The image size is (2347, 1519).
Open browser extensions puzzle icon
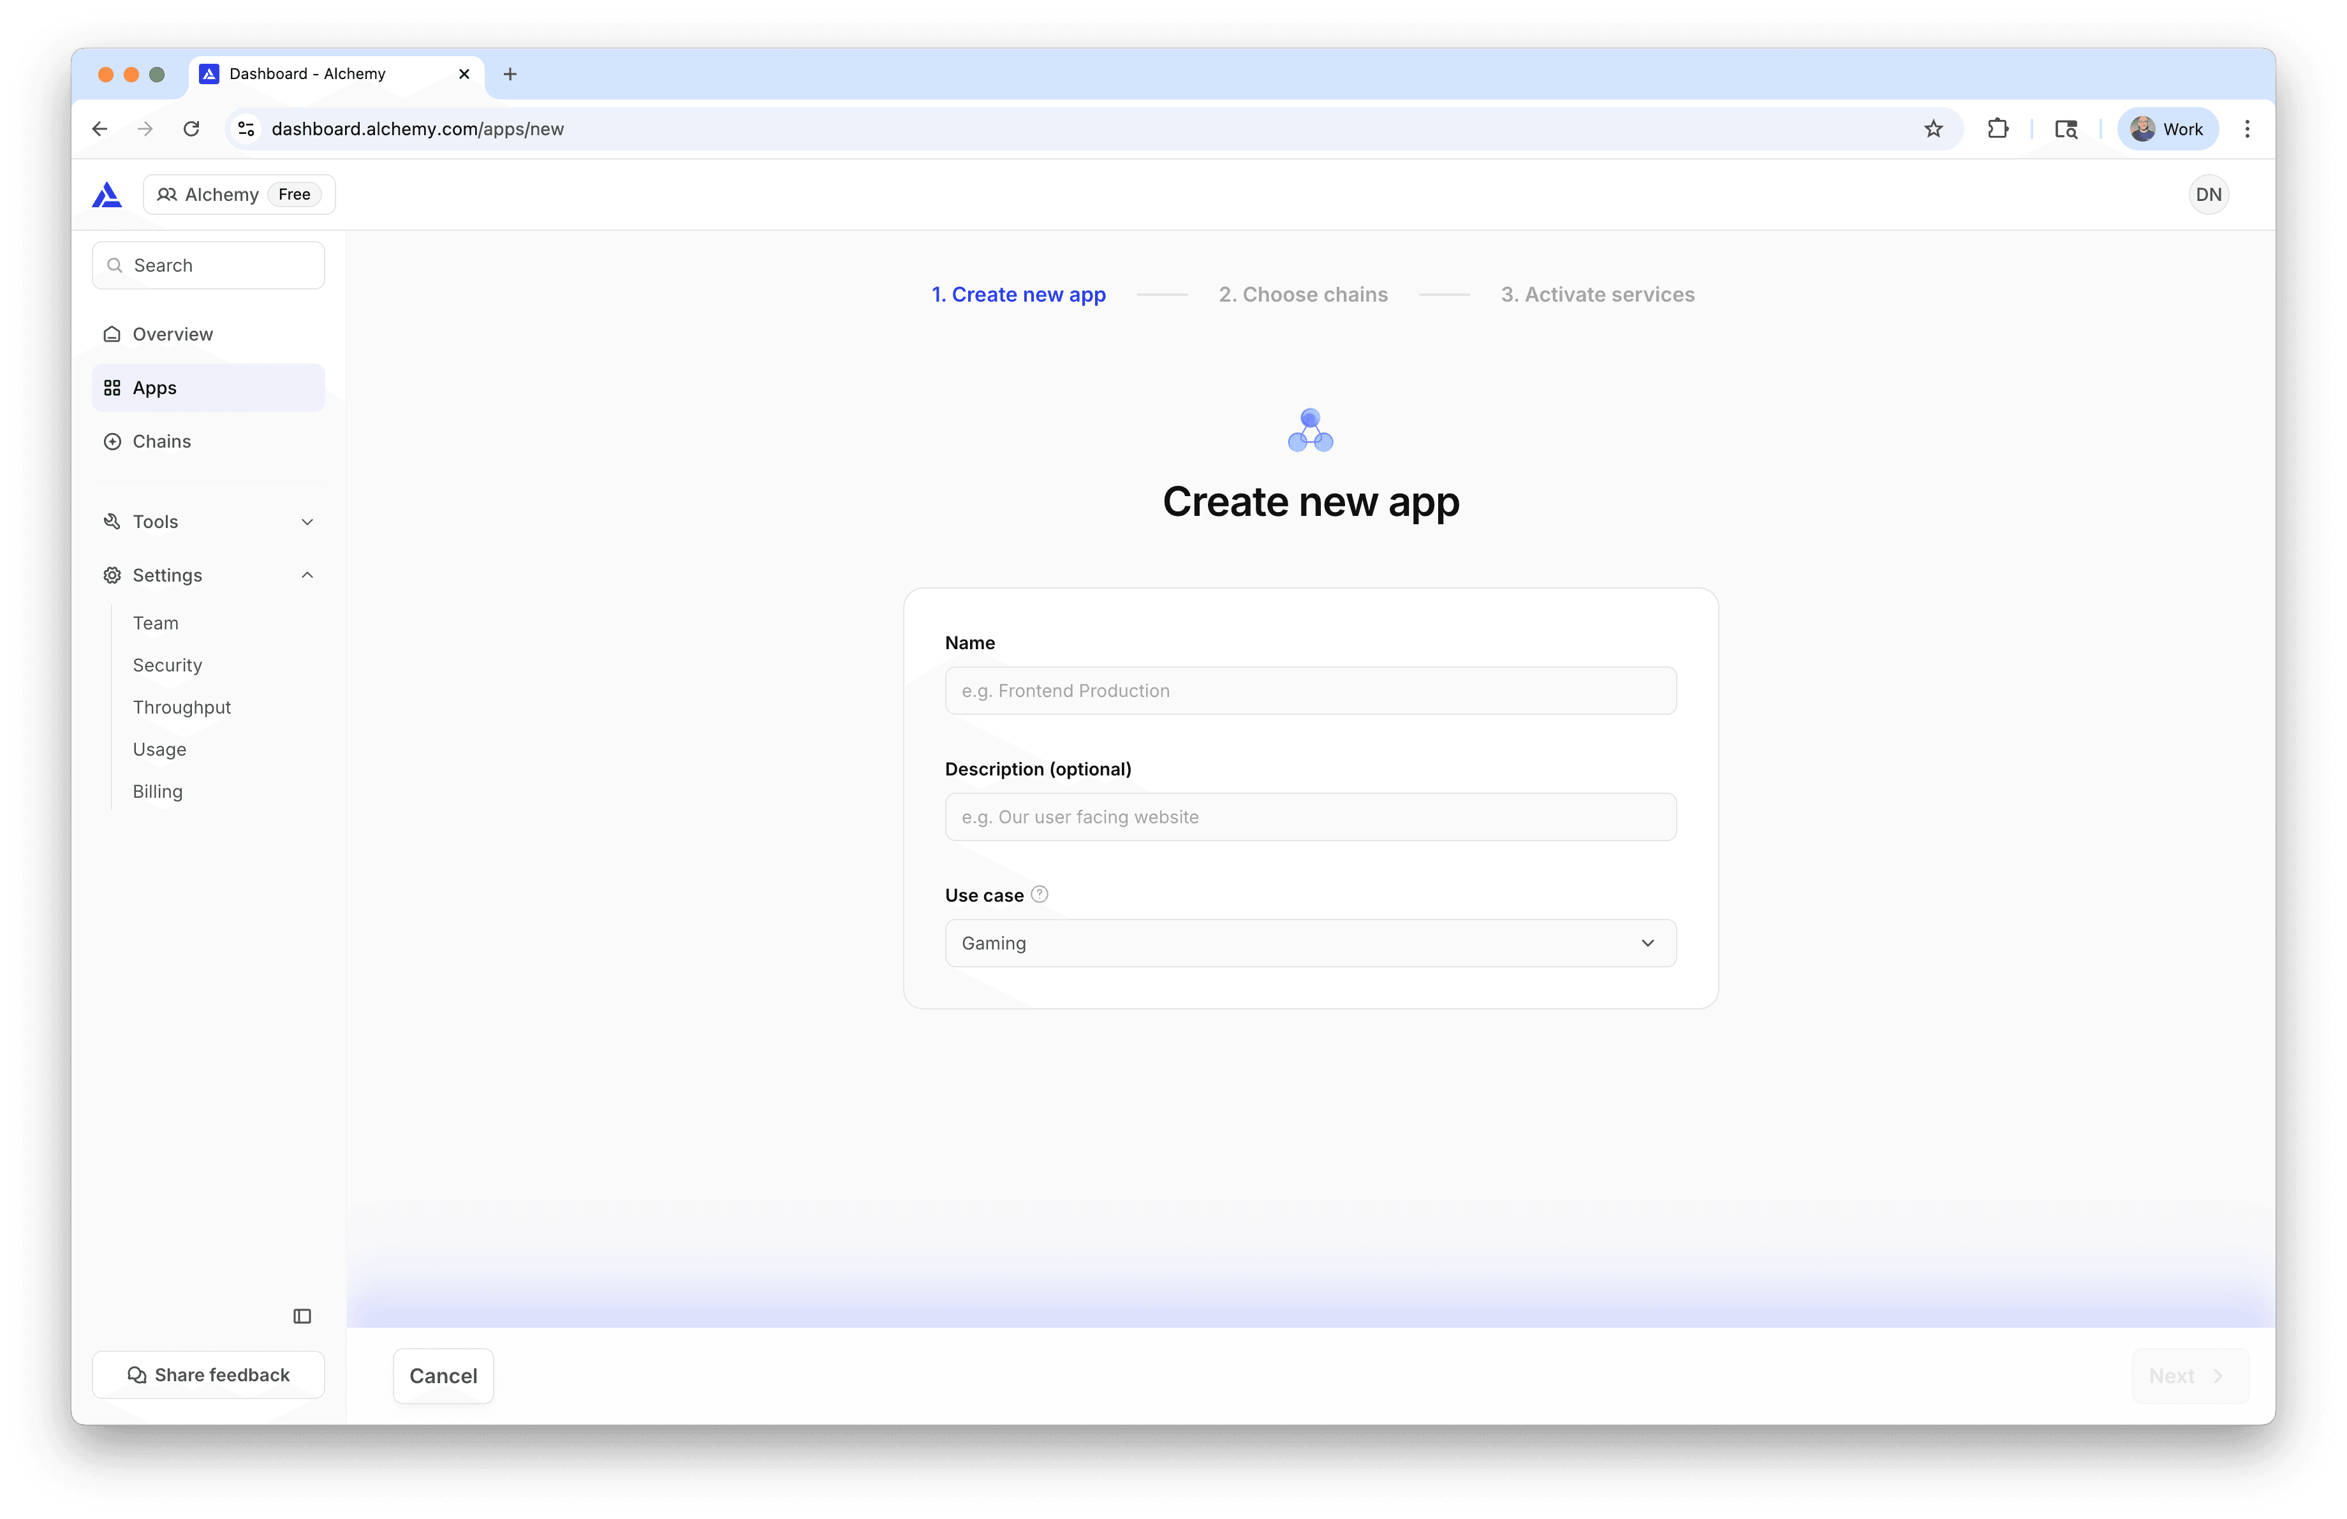pos(1998,129)
